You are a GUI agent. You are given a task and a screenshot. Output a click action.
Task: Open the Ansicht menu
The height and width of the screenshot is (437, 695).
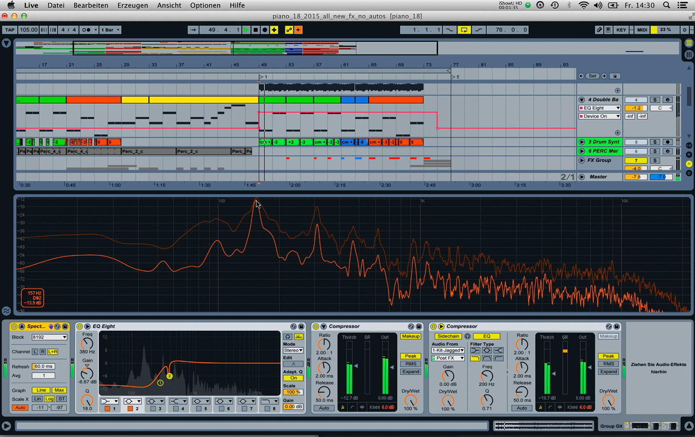point(169,5)
